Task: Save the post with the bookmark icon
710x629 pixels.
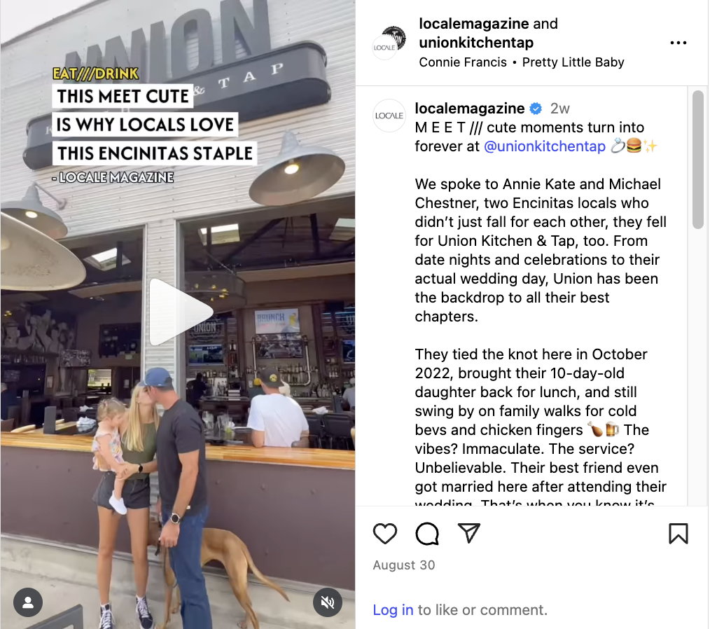Action: (x=678, y=534)
